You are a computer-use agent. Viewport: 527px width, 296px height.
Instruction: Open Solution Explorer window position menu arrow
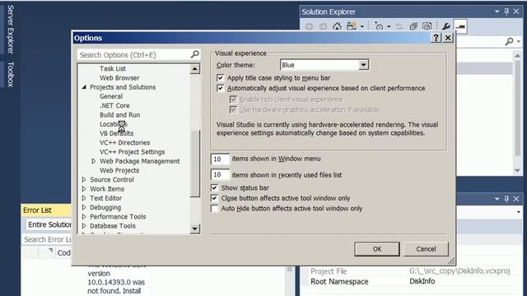(497, 12)
